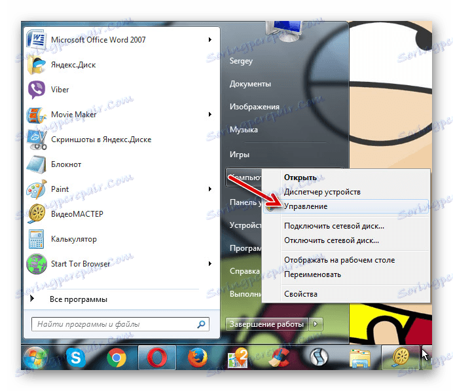
Task: Click the Завершение работы button
Action: pos(266,324)
